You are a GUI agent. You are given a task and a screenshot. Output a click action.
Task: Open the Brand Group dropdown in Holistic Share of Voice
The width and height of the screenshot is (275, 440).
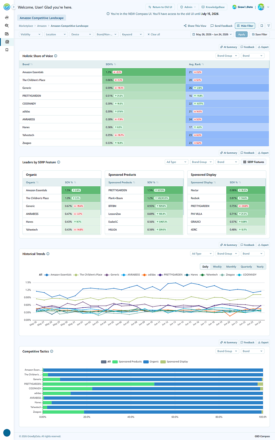[227, 56]
